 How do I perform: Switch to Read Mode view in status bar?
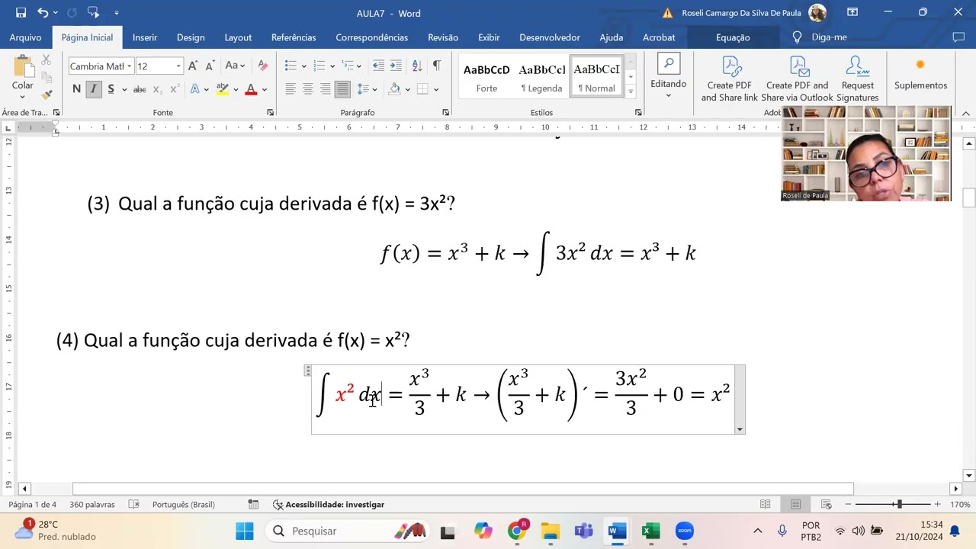click(x=765, y=504)
